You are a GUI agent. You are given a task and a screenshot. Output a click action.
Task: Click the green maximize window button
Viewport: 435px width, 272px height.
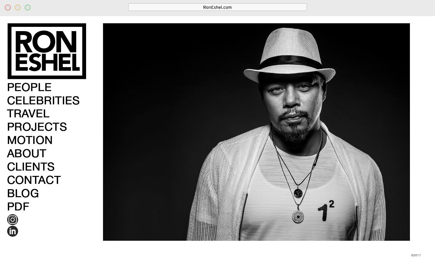[x=28, y=7]
